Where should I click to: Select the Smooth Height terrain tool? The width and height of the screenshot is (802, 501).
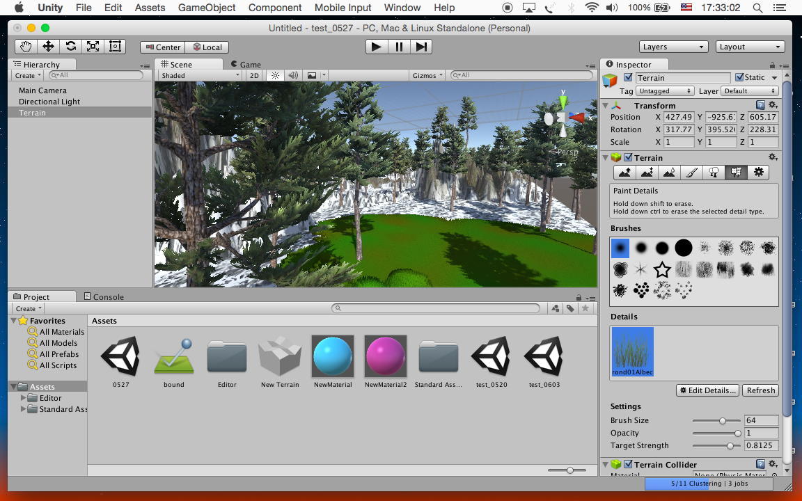[669, 173]
